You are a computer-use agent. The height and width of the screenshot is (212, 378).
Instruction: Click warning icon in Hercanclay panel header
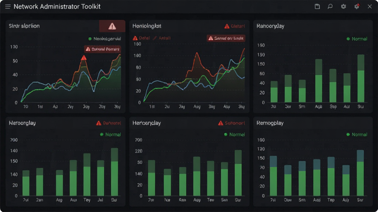click(221, 123)
